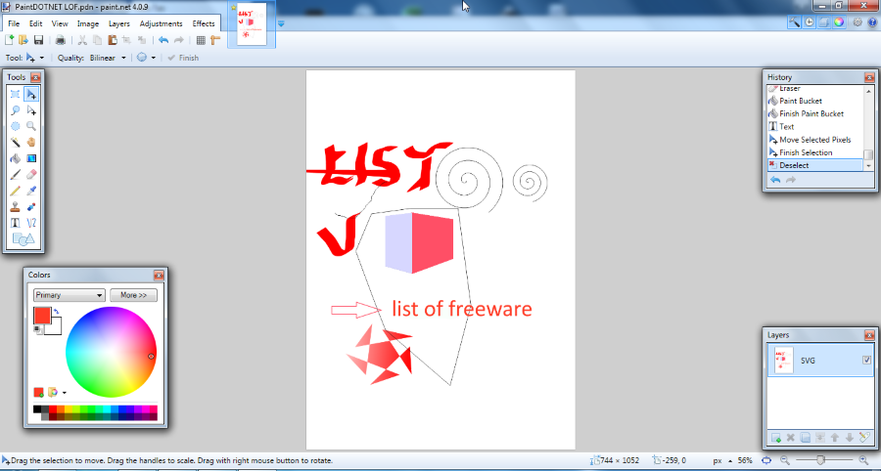
Task: Select the Pencil tool
Action: tap(15, 192)
